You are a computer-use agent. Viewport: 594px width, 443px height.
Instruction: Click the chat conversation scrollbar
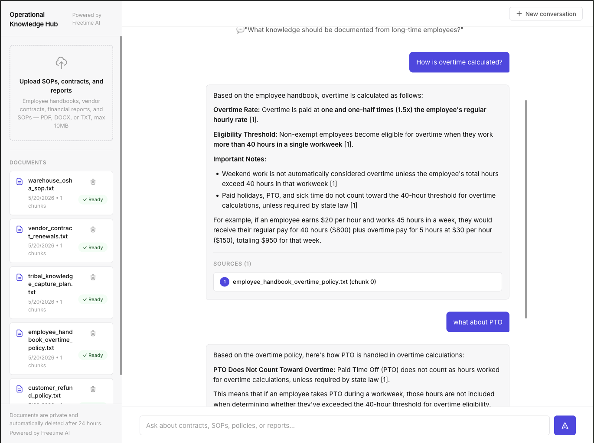[526, 209]
